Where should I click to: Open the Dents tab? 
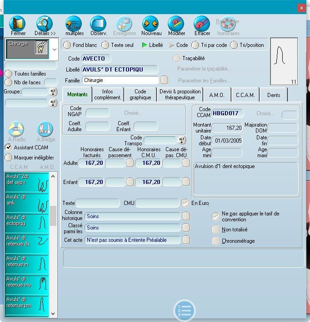[x=274, y=95]
